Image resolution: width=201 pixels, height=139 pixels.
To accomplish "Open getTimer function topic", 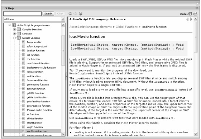I will coord(36,89).
